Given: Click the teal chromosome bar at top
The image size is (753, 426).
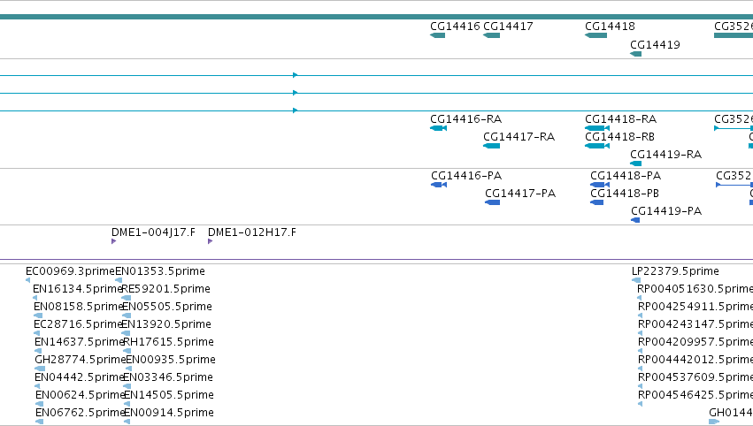Looking at the screenshot, I should point(377,17).
